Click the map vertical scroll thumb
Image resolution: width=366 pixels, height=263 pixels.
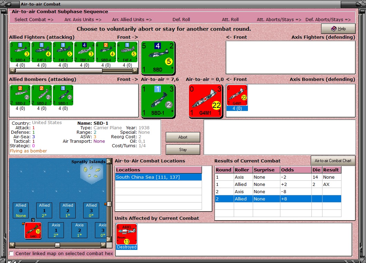(109, 204)
